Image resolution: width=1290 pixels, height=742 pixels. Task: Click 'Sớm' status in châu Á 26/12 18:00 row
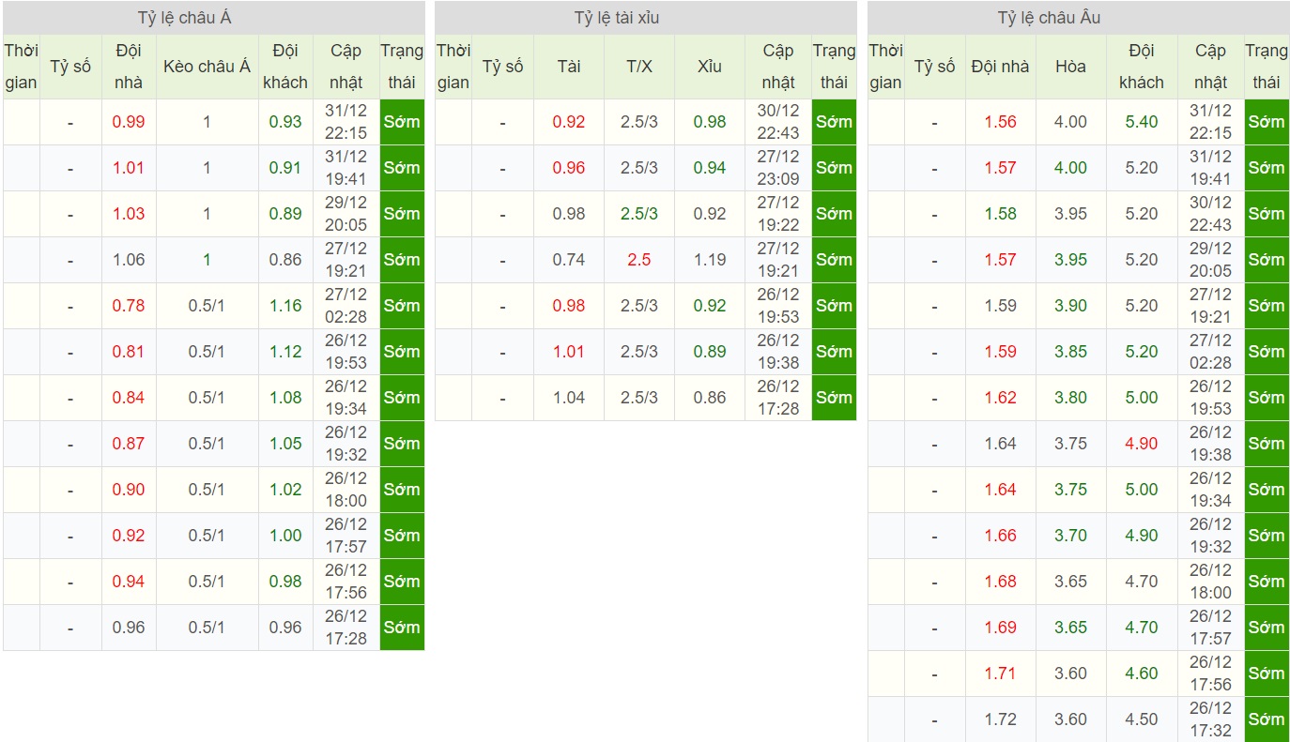[x=402, y=490]
